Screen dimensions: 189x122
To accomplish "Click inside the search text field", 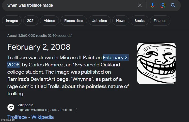I will [70, 5].
